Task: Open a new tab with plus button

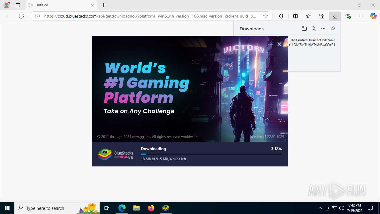Action: pos(103,5)
